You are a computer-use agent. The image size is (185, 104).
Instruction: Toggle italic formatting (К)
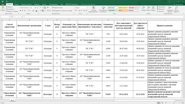(23, 11)
